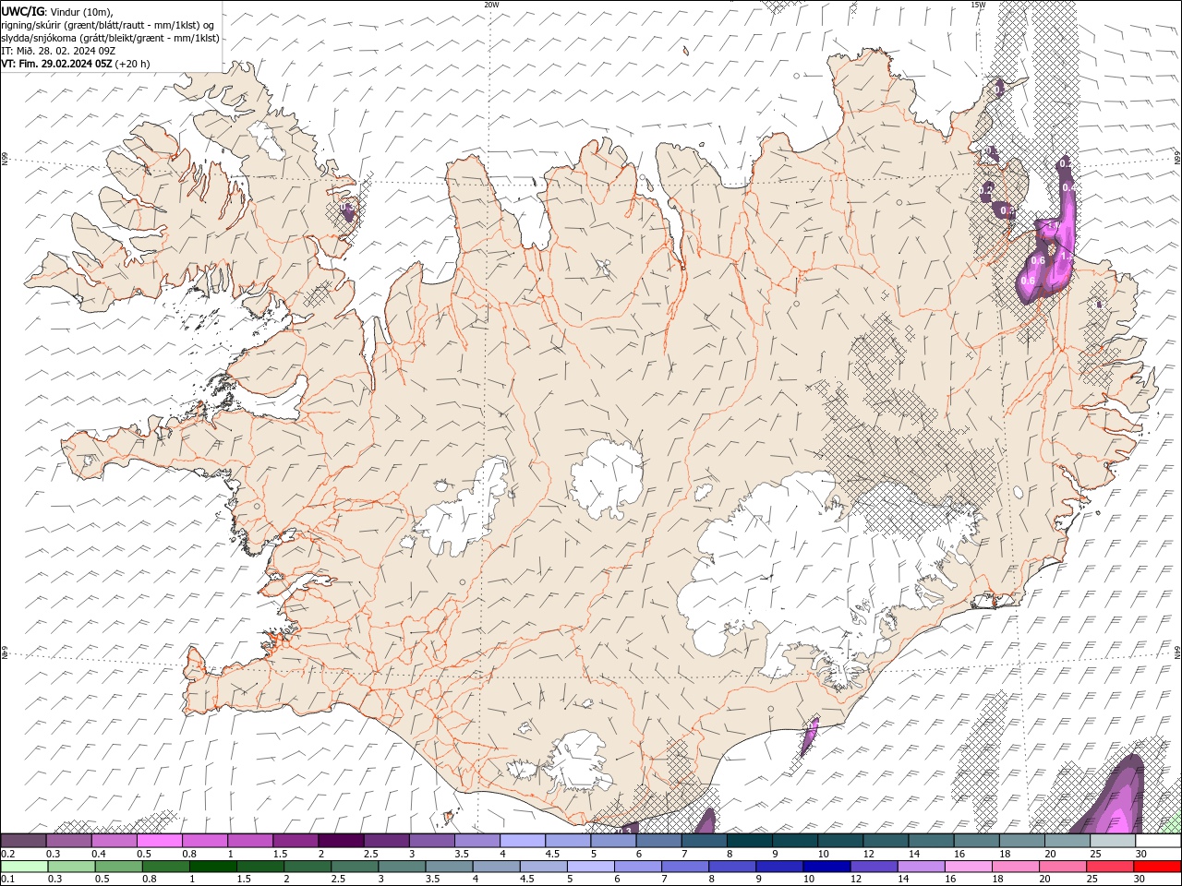Screen dimensions: 1182x886
Task: Click upper legend swatch between 4 and 4.5
Action: [x=523, y=841]
